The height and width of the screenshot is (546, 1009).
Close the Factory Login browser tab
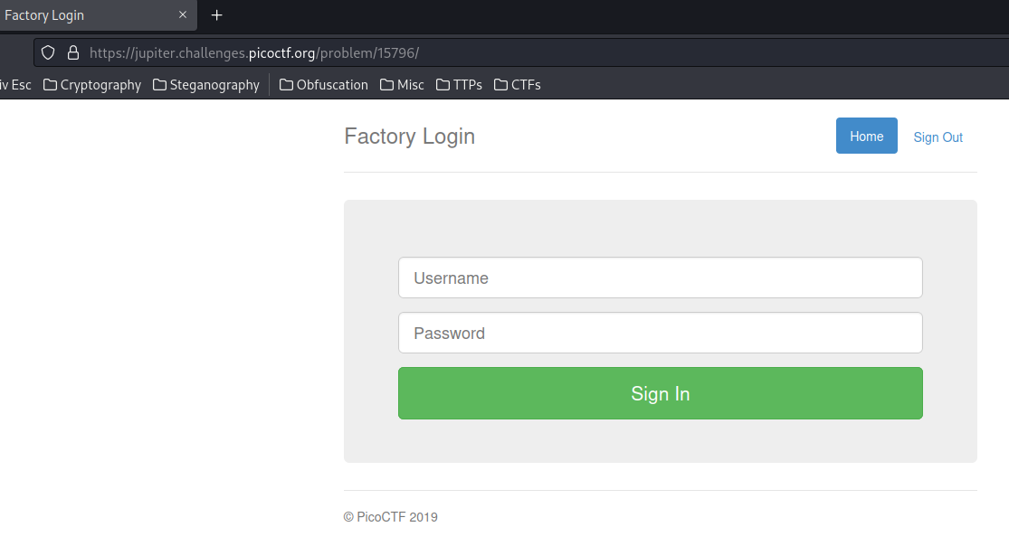tap(183, 14)
